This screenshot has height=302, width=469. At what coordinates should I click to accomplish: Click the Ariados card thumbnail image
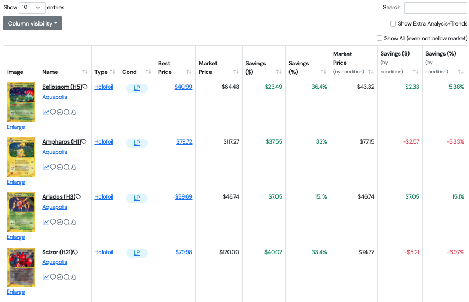(21, 212)
